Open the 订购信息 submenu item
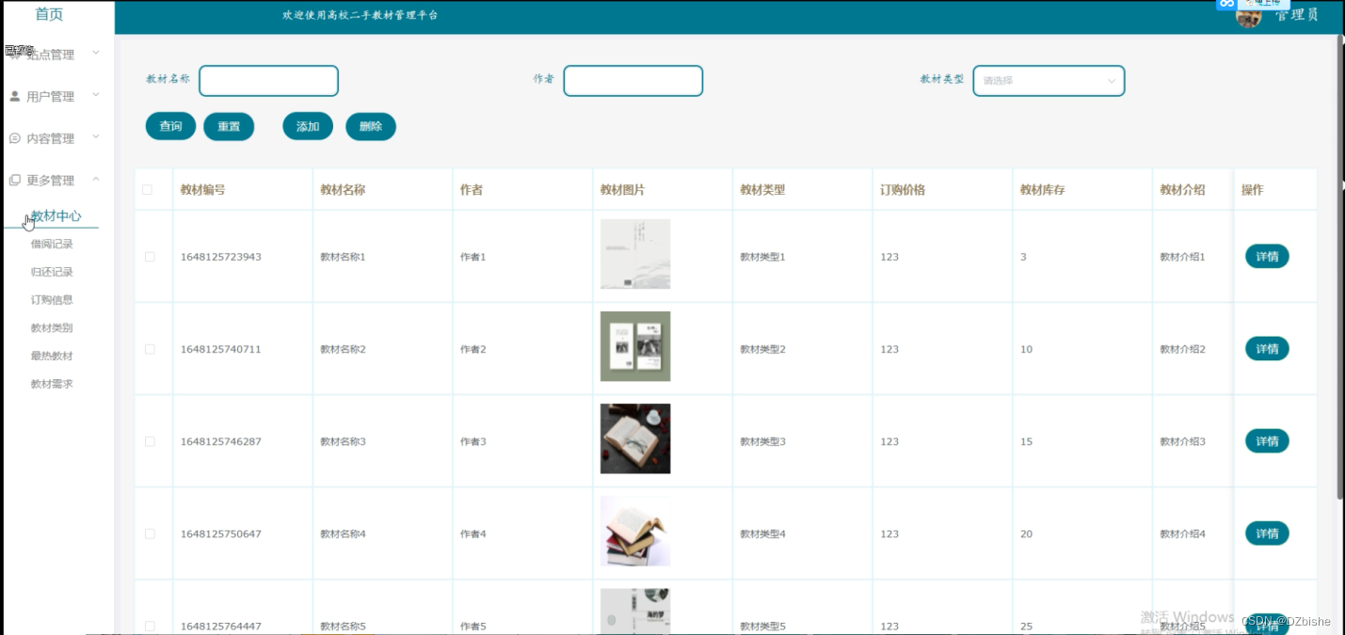Screen dimensions: 1345x635 (52, 300)
